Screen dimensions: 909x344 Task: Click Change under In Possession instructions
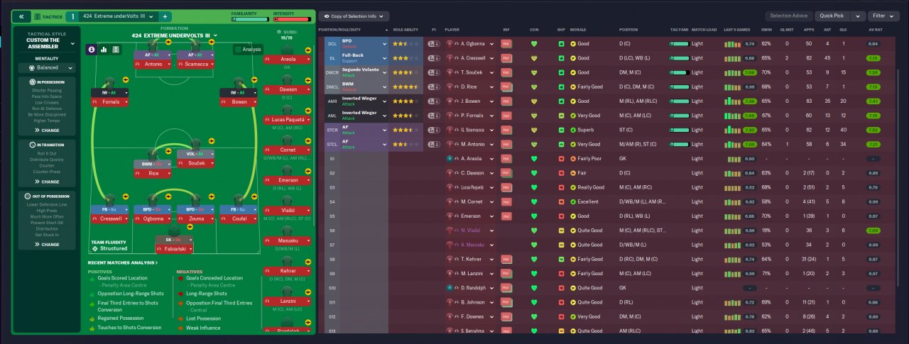tap(47, 131)
